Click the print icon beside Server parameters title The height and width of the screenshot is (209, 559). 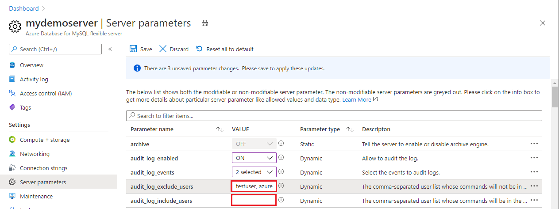(204, 23)
